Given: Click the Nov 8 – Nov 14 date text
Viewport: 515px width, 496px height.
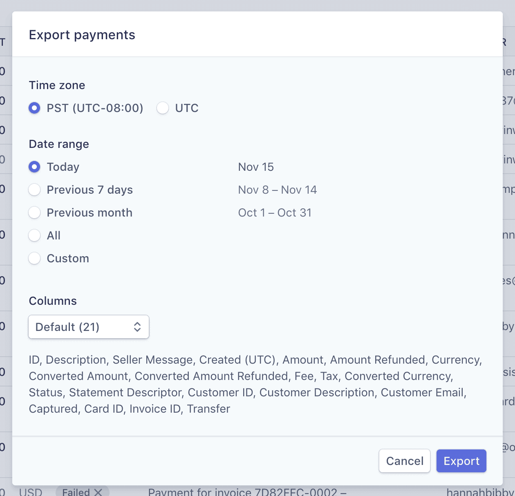Looking at the screenshot, I should coord(278,190).
